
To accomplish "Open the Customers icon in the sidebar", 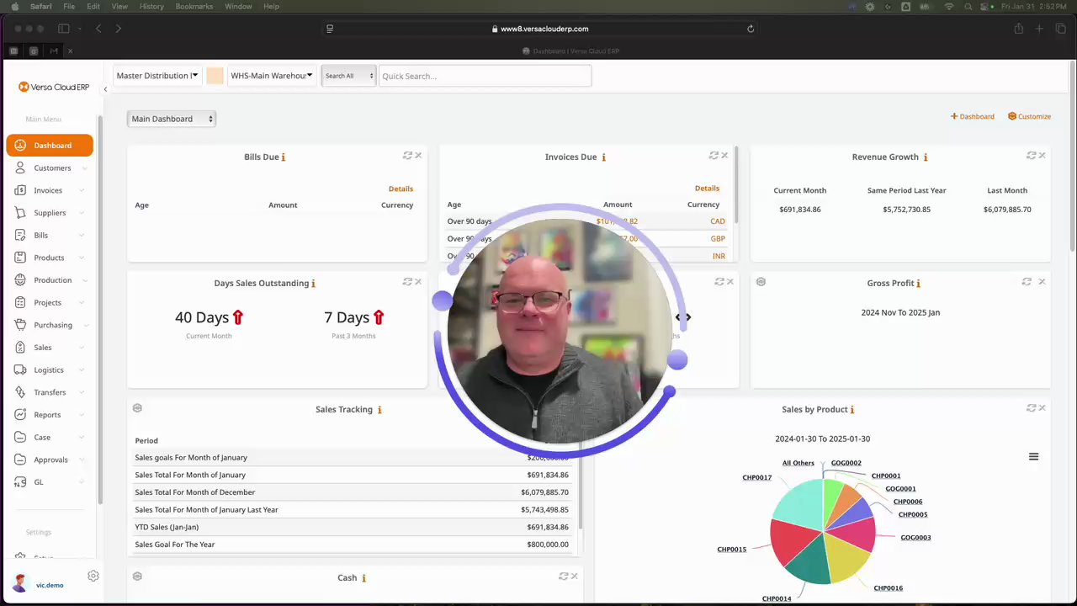I will click(x=21, y=168).
